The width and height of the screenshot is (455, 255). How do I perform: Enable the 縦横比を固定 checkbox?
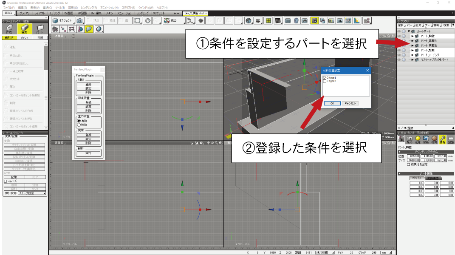tap(409, 164)
